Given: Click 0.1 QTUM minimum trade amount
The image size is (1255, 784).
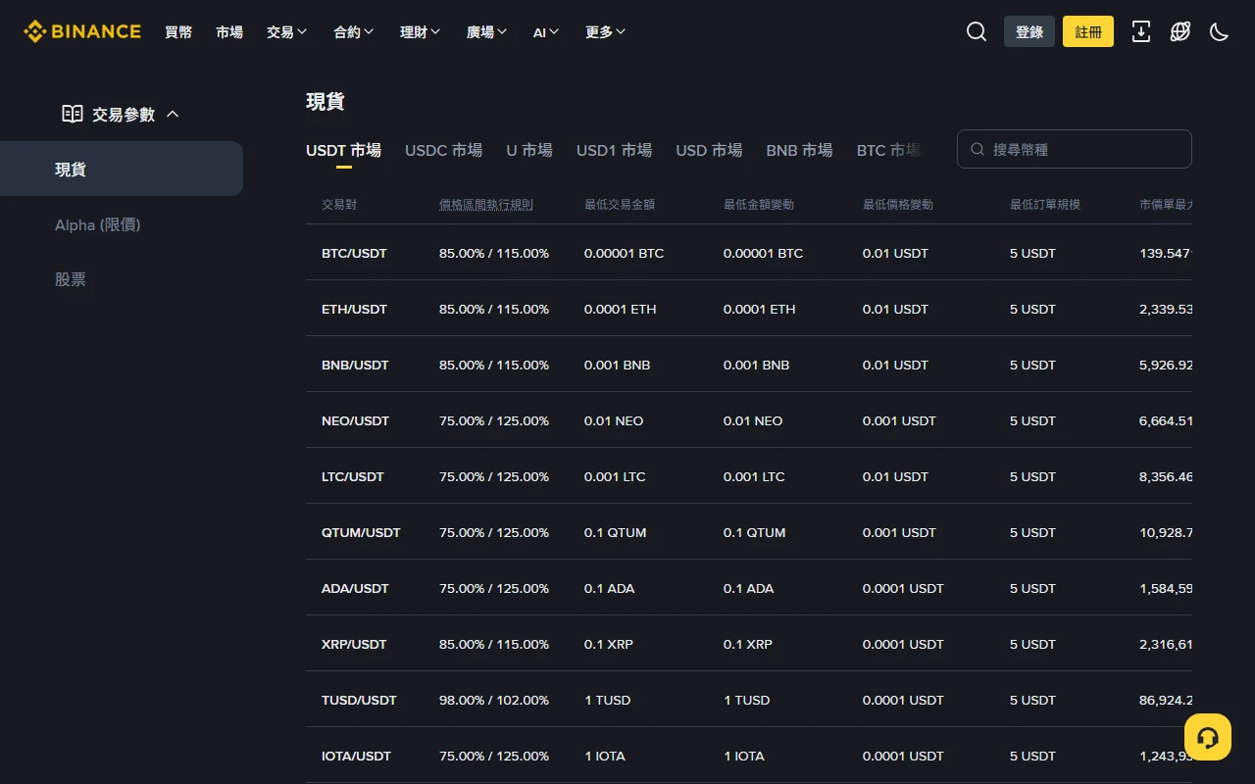Looking at the screenshot, I should [615, 532].
